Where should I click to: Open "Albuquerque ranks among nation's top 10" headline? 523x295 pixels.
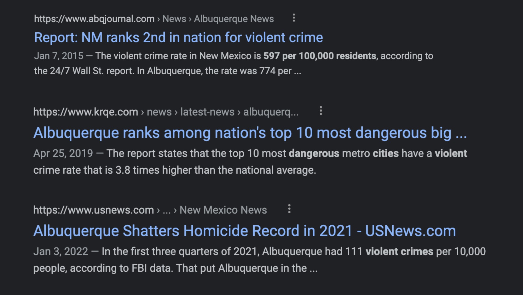tap(250, 133)
